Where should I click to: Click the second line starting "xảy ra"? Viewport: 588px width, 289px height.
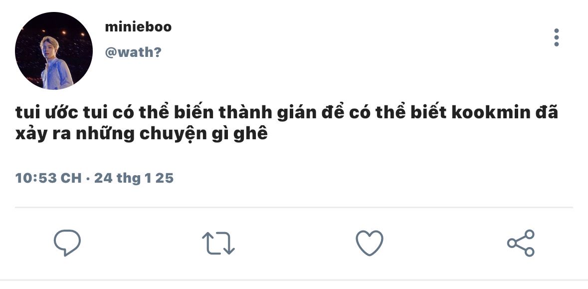coord(141,134)
